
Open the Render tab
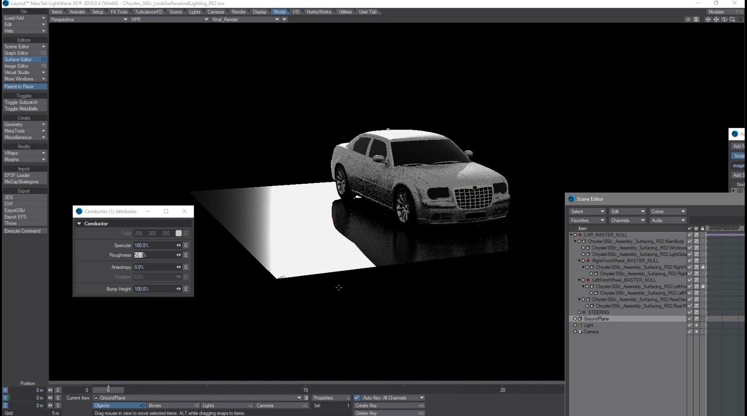pos(239,12)
